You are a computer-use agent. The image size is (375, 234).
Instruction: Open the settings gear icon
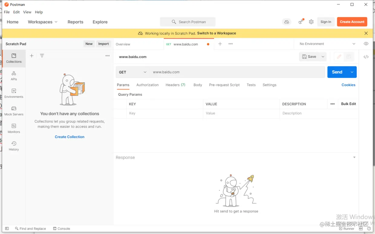click(311, 22)
